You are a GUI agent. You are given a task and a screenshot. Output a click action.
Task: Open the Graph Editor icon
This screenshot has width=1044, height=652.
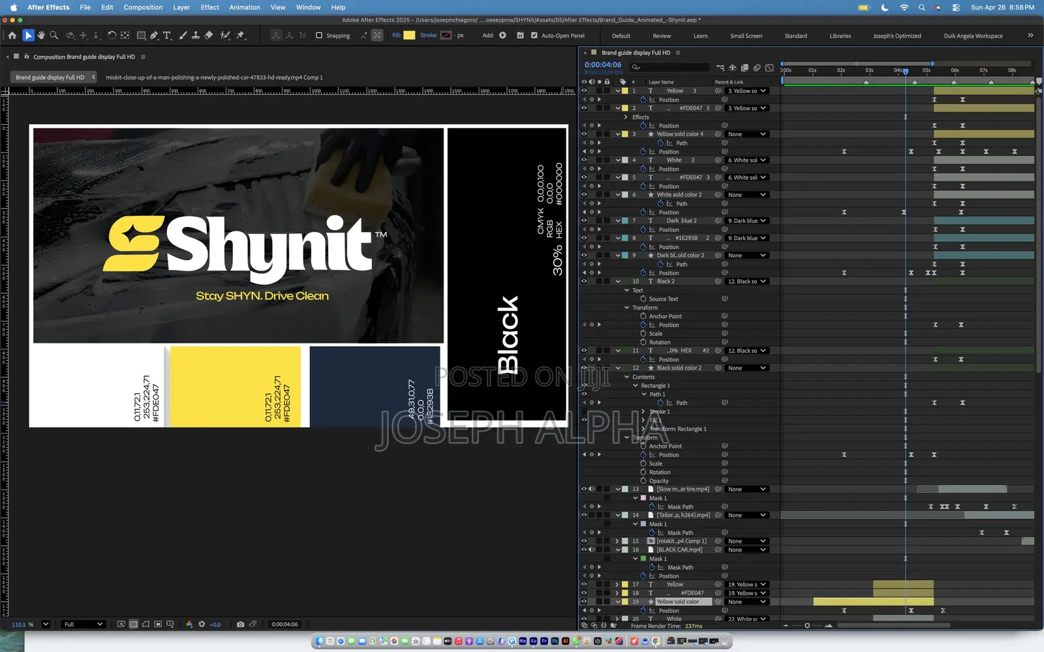pyautogui.click(x=769, y=67)
